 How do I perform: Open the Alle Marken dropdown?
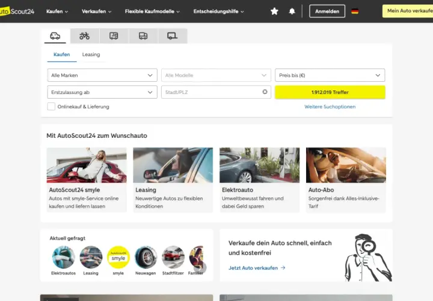coord(102,75)
